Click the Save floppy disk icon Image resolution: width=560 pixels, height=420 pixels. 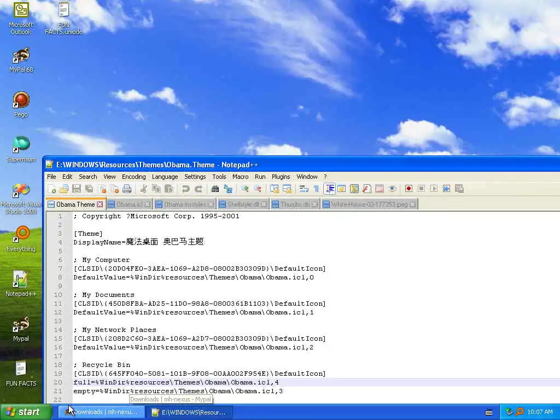pyautogui.click(x=77, y=189)
